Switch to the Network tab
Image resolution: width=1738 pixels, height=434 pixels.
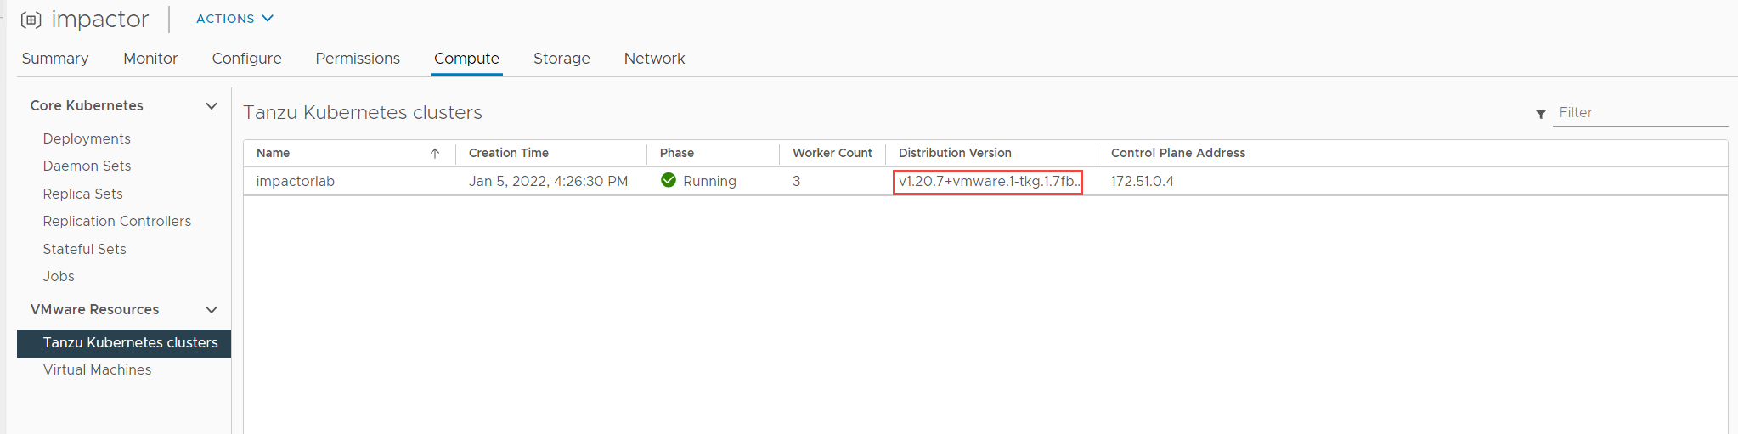[x=654, y=59]
